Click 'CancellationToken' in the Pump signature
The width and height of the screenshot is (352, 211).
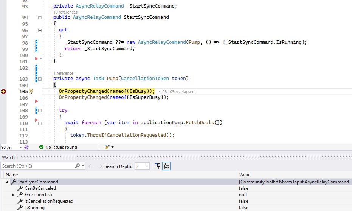pos(145,78)
